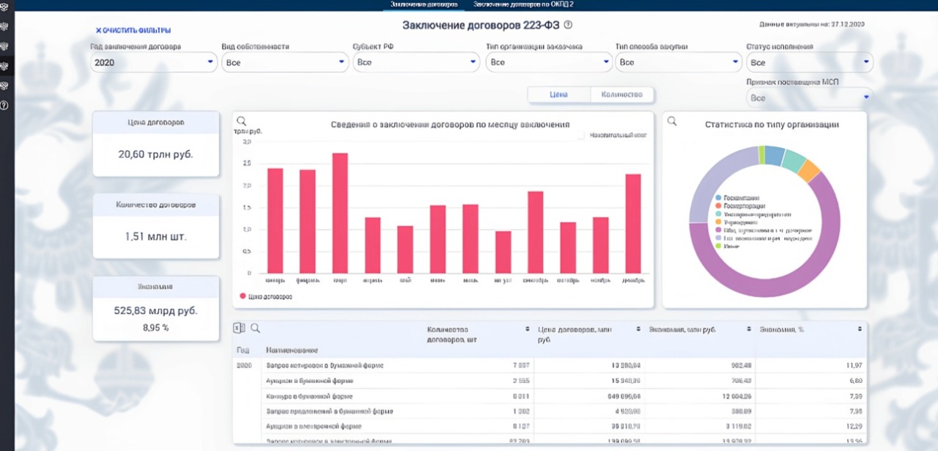Open the Год заключения договора dropdown
The width and height of the screenshot is (938, 451).
point(152,63)
